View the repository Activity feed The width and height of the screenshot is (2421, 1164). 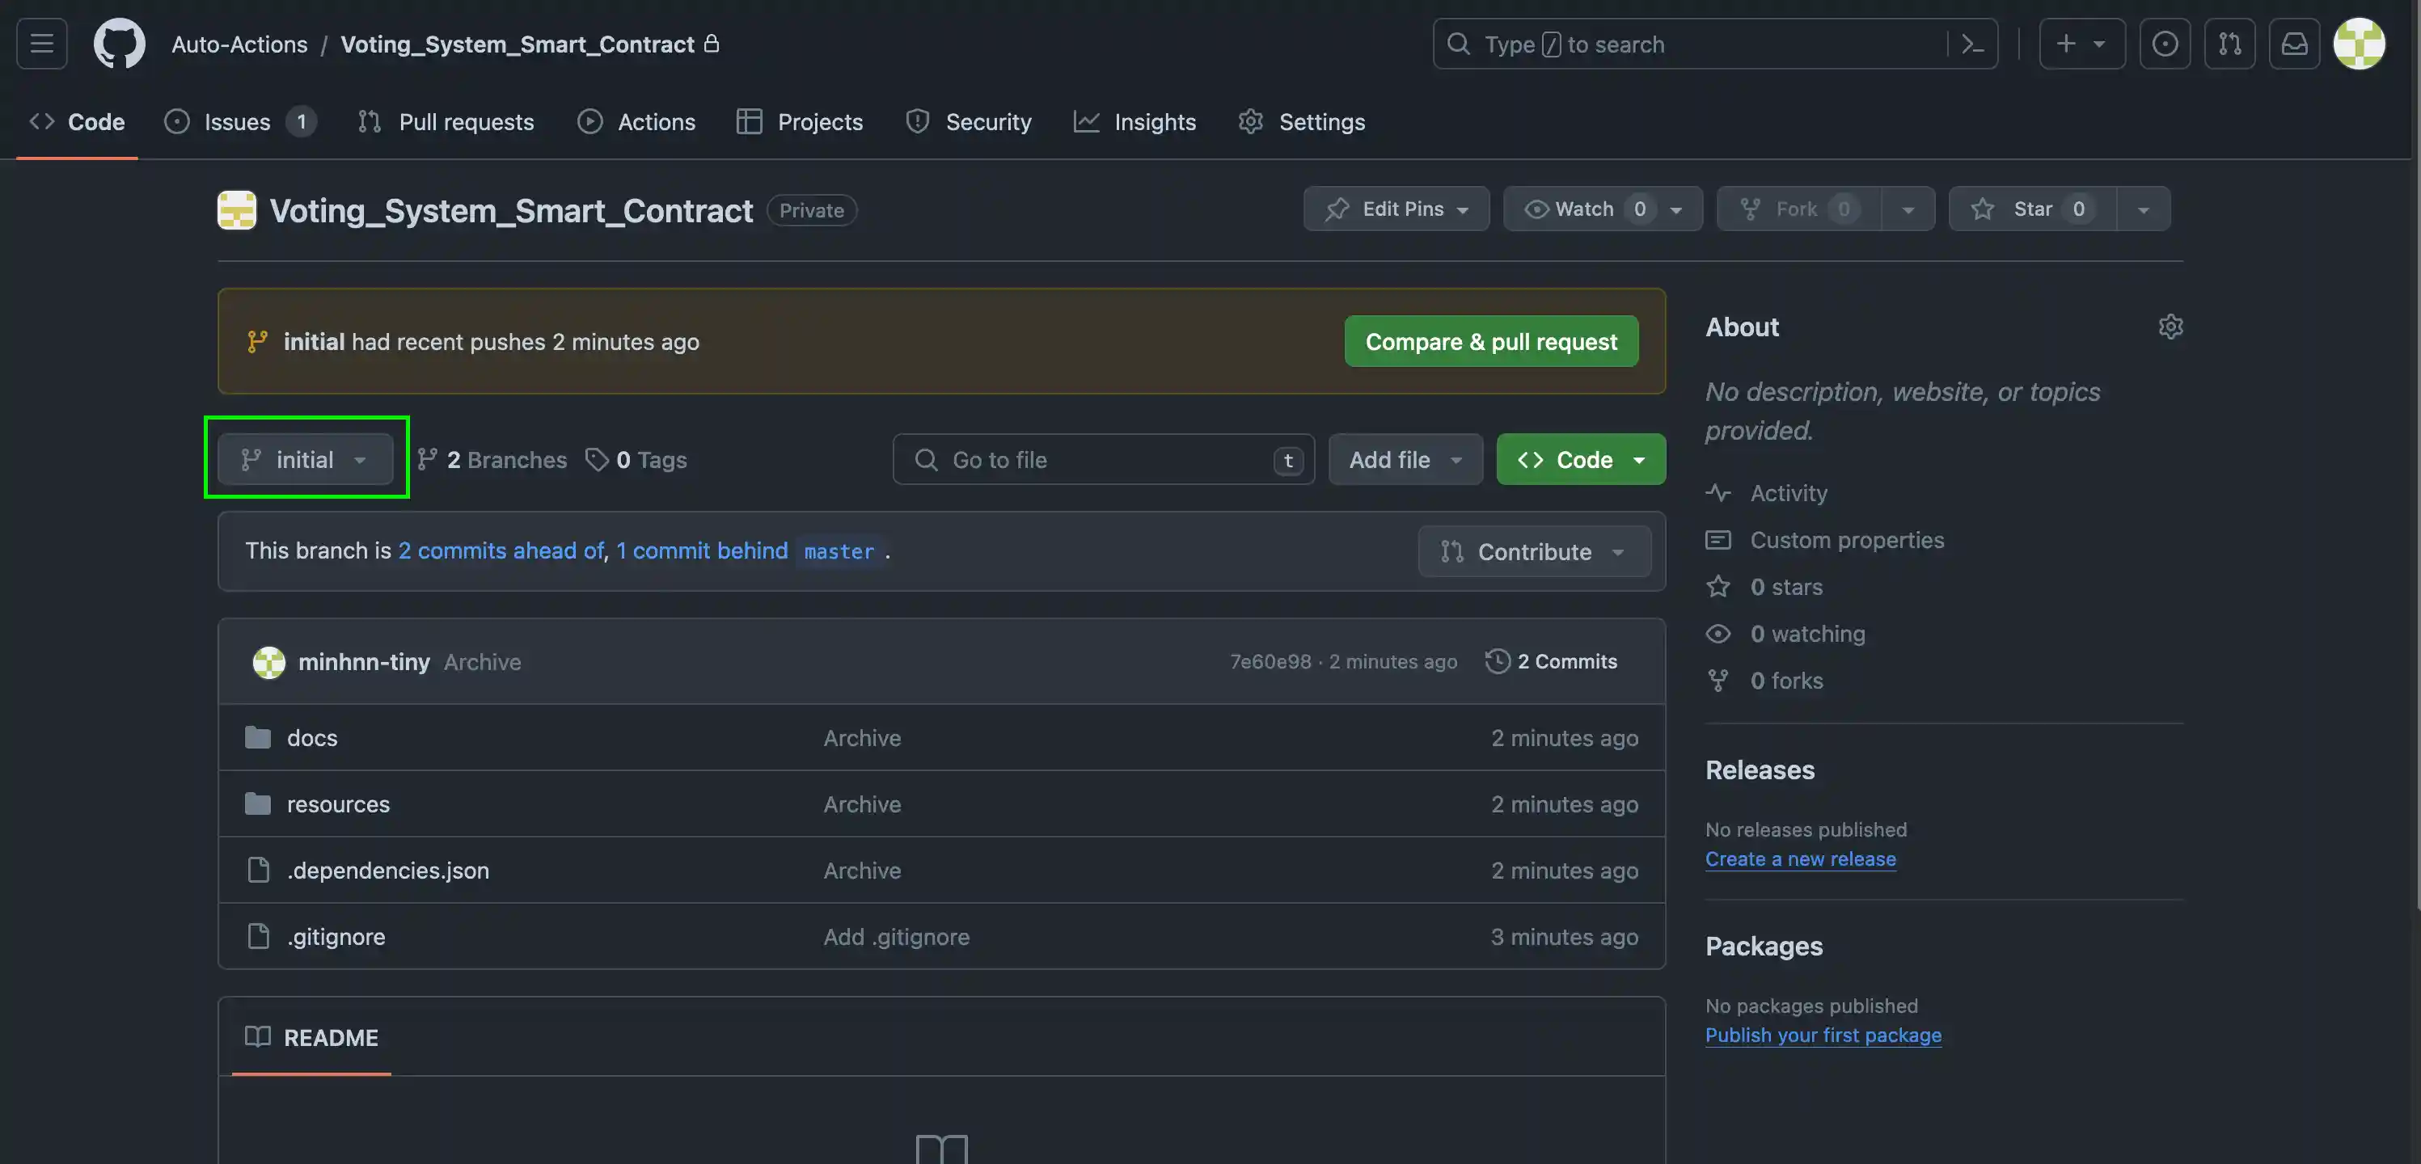(1786, 492)
